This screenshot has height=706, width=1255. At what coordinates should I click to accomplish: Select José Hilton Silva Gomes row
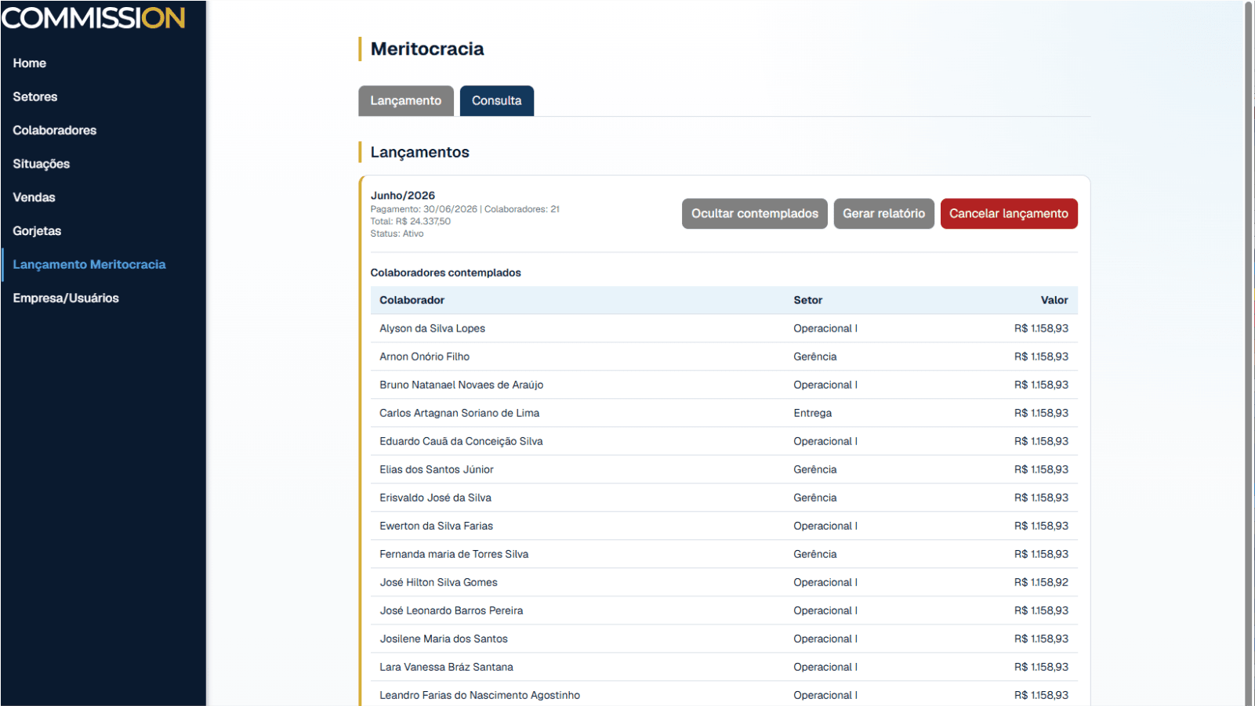tap(724, 582)
